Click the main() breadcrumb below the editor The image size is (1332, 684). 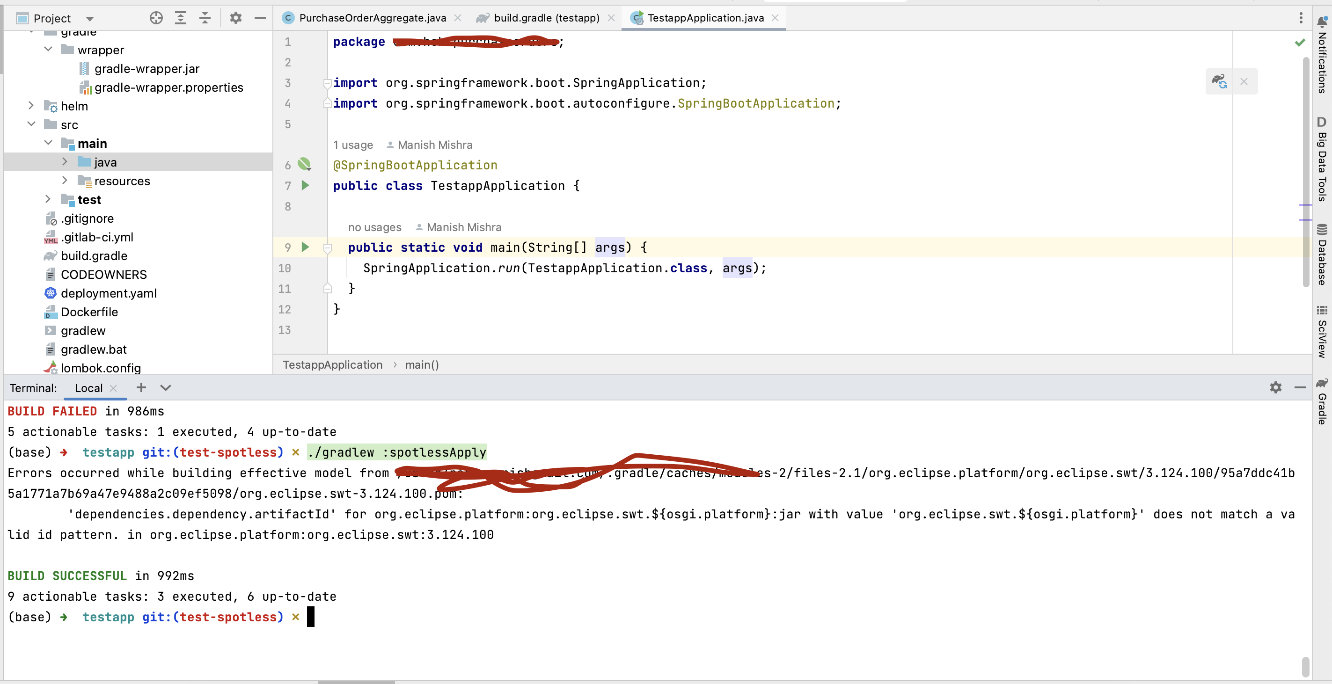tap(421, 364)
